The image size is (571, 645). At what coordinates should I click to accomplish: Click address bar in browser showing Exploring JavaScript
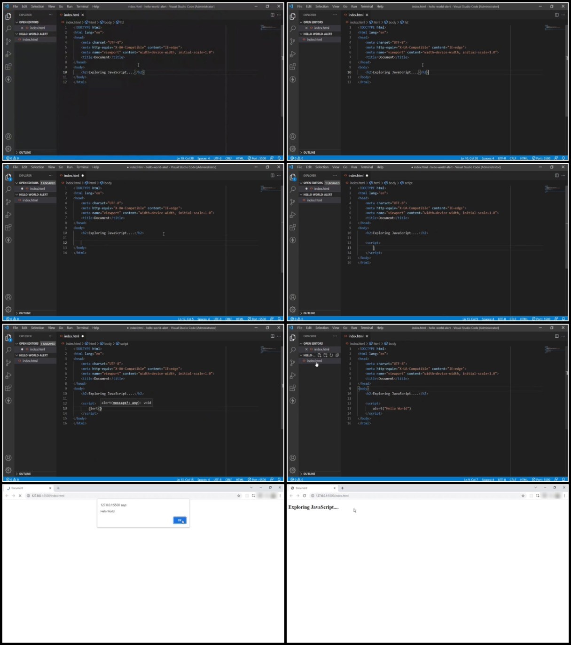[x=416, y=496]
